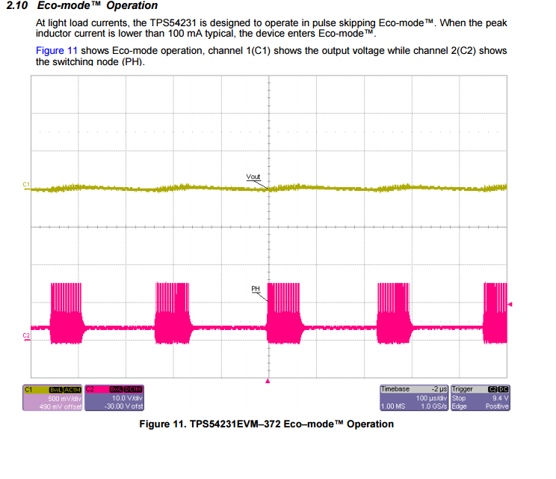Open the blue Figure 11 link
This screenshot has height=479, width=556.
tap(56, 51)
